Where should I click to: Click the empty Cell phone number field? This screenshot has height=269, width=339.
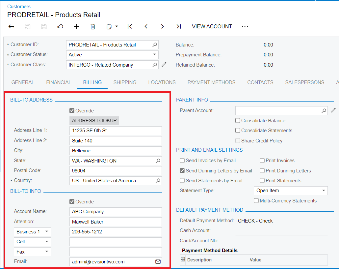point(116,242)
